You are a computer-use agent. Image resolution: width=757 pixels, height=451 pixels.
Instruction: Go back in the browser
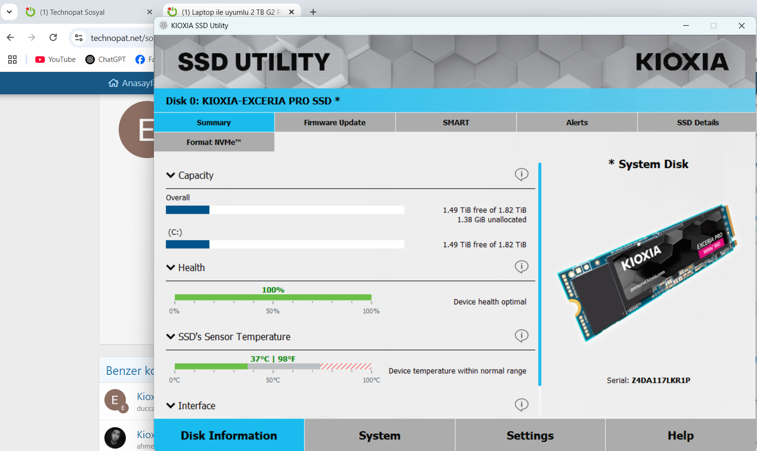(x=10, y=38)
